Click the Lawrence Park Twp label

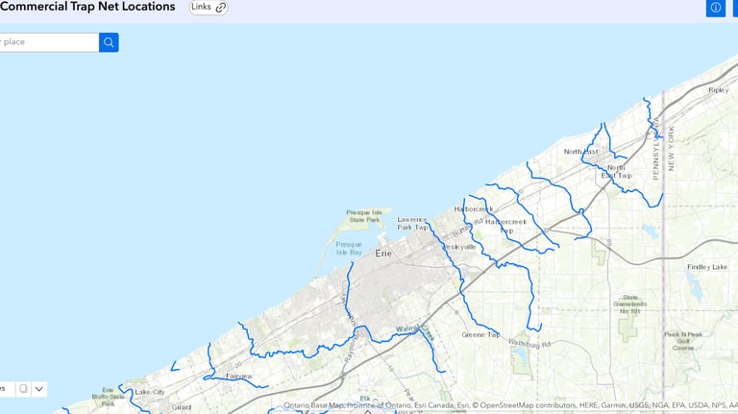412,224
